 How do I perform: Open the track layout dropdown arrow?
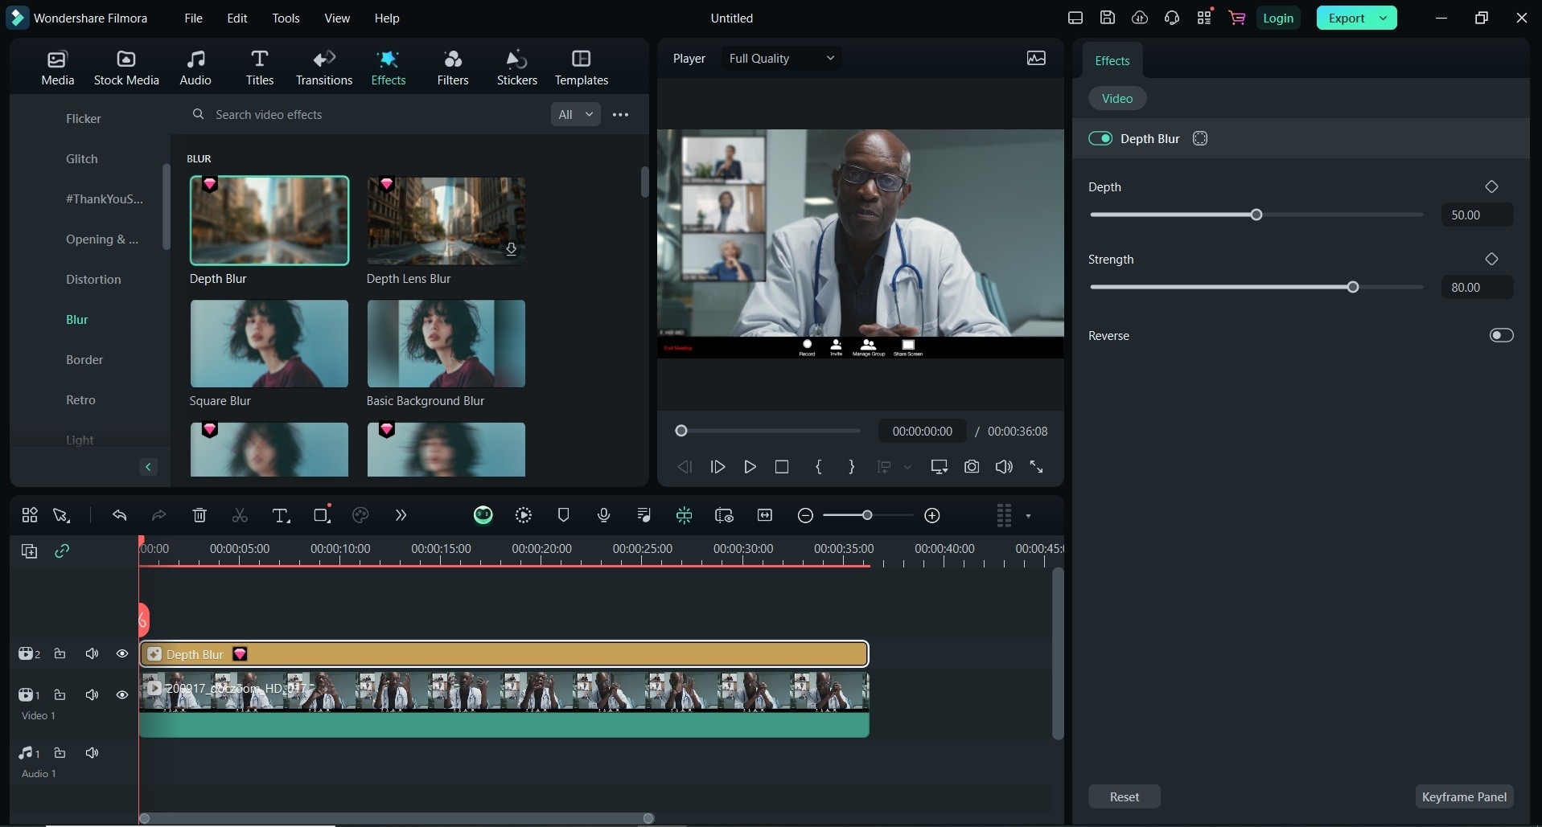[x=1028, y=516]
